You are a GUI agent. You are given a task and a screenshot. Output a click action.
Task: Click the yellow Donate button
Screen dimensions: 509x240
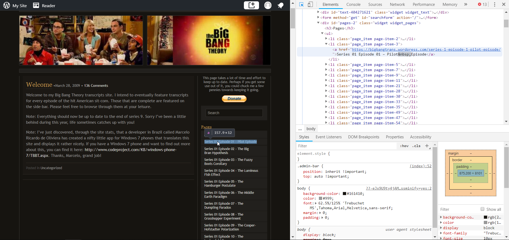pyautogui.click(x=234, y=99)
